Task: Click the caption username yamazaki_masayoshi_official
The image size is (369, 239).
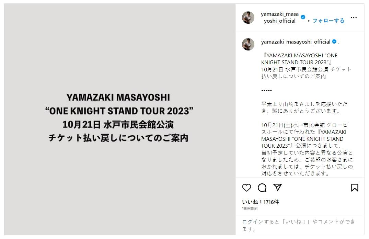Action: (295, 42)
